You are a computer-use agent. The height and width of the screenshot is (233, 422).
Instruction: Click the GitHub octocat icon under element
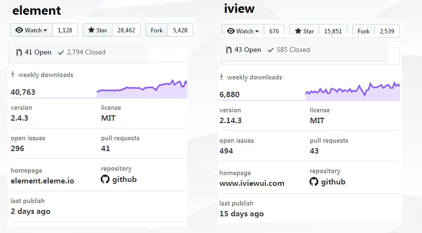105,179
